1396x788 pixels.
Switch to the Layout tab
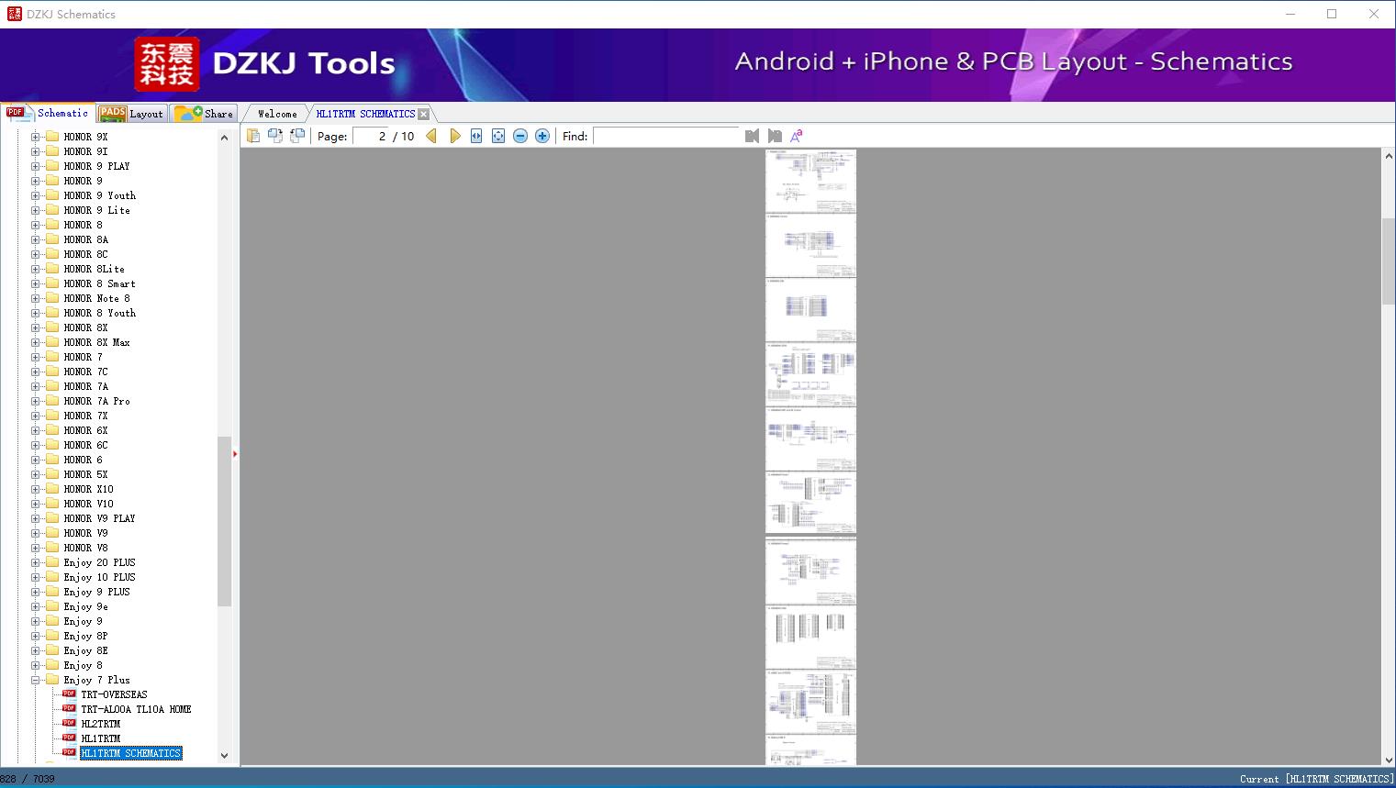[131, 114]
